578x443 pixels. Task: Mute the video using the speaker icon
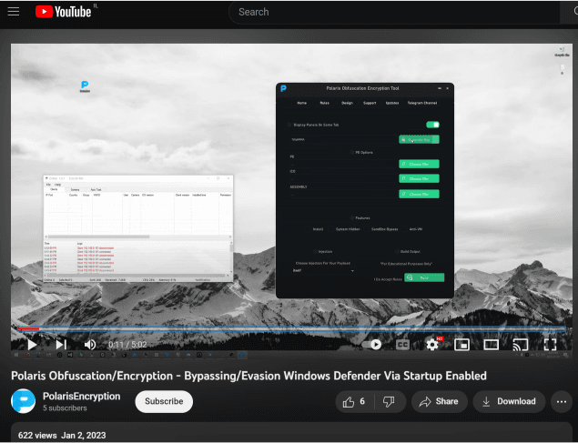point(90,345)
